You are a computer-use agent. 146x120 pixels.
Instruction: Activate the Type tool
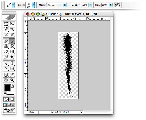pyautogui.click(x=12, y=63)
